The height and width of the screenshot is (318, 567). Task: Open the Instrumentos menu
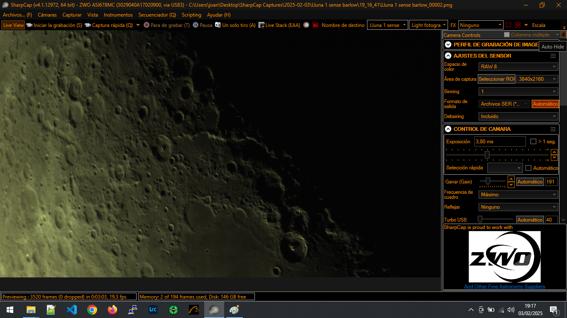[118, 15]
